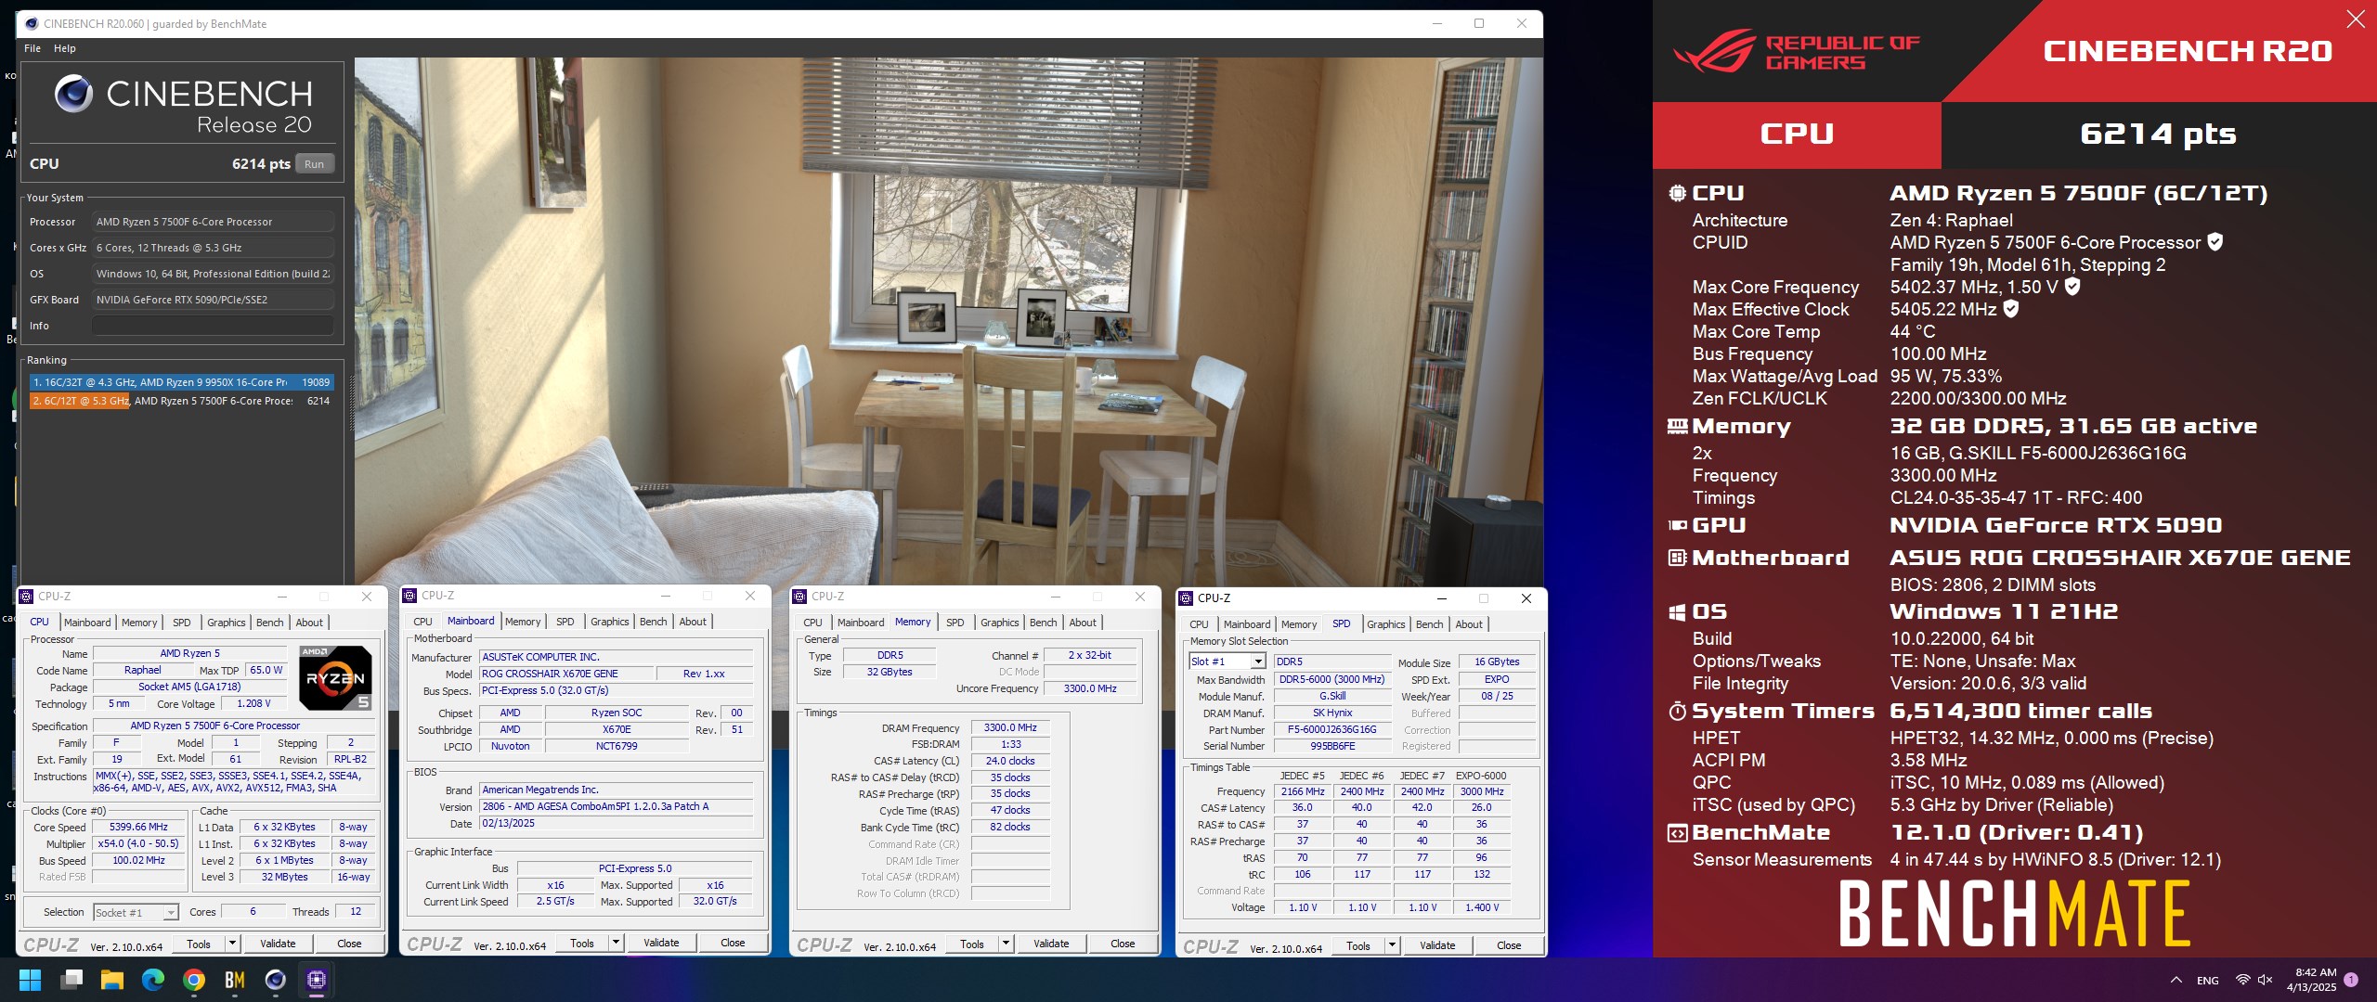The width and height of the screenshot is (2377, 1002).
Task: Run the Cinebench CPU benchmark
Action: (x=315, y=164)
